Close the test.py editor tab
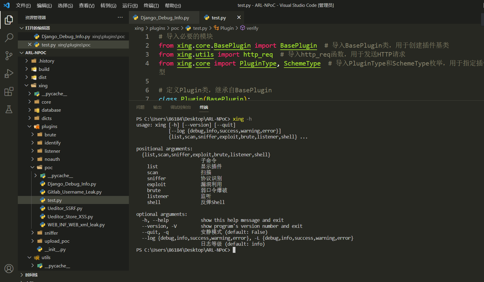The height and width of the screenshot is (282, 484). (239, 17)
